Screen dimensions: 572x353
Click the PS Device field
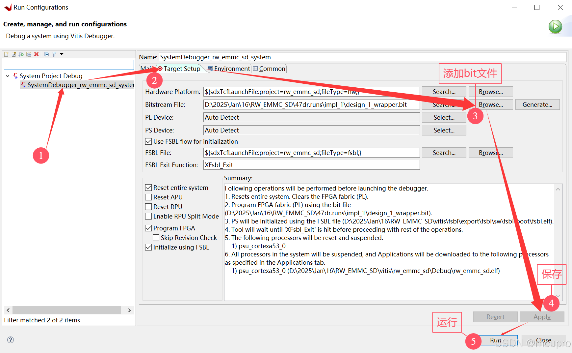312,130
